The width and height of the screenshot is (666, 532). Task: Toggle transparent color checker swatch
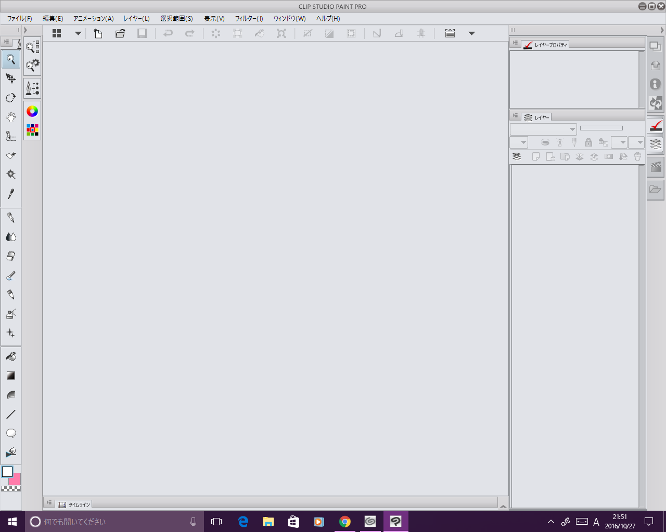coord(10,489)
